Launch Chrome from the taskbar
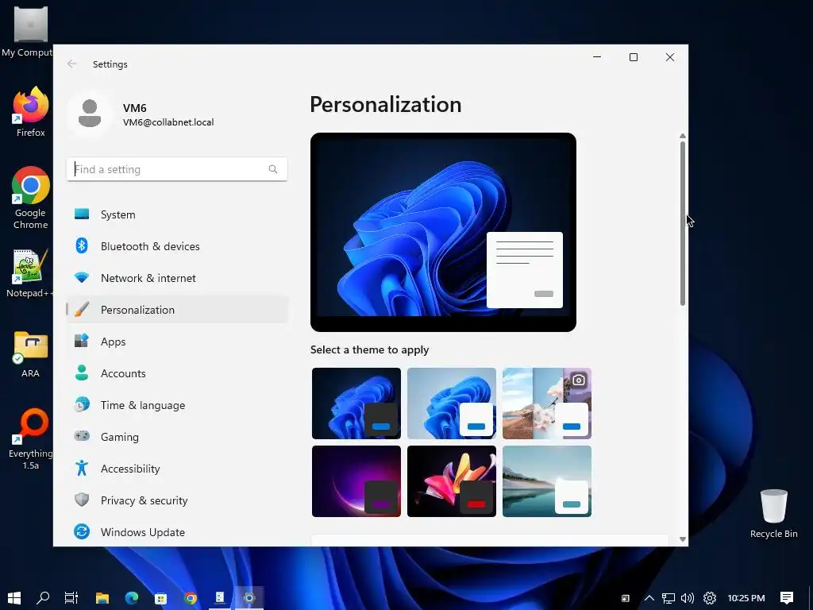Screen dimensions: 813x610 [x=191, y=598]
